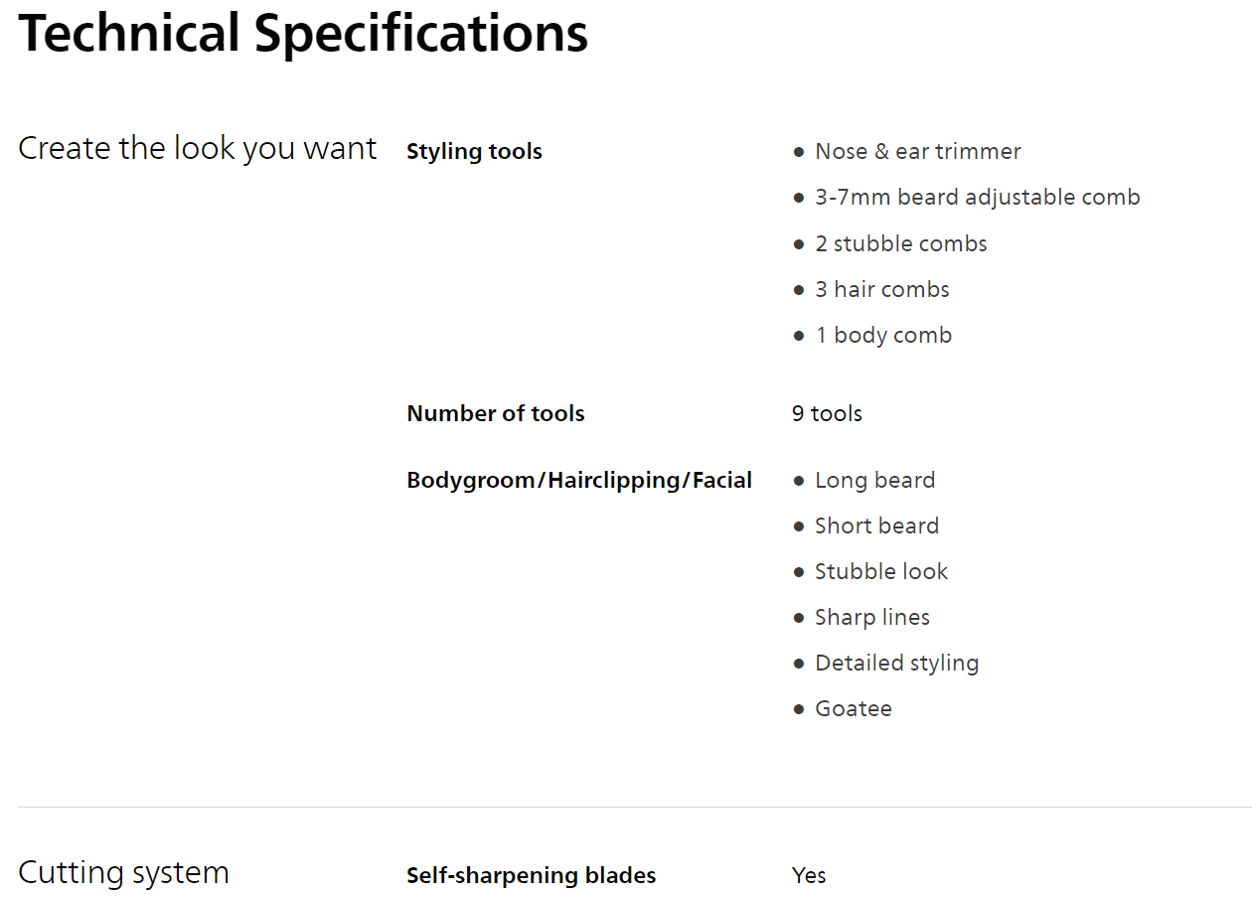Click the 'Cutting system' section title
This screenshot has width=1252, height=897.
pyautogui.click(x=123, y=873)
